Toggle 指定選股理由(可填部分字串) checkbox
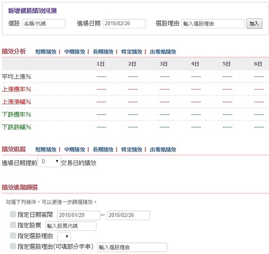 click(13, 246)
